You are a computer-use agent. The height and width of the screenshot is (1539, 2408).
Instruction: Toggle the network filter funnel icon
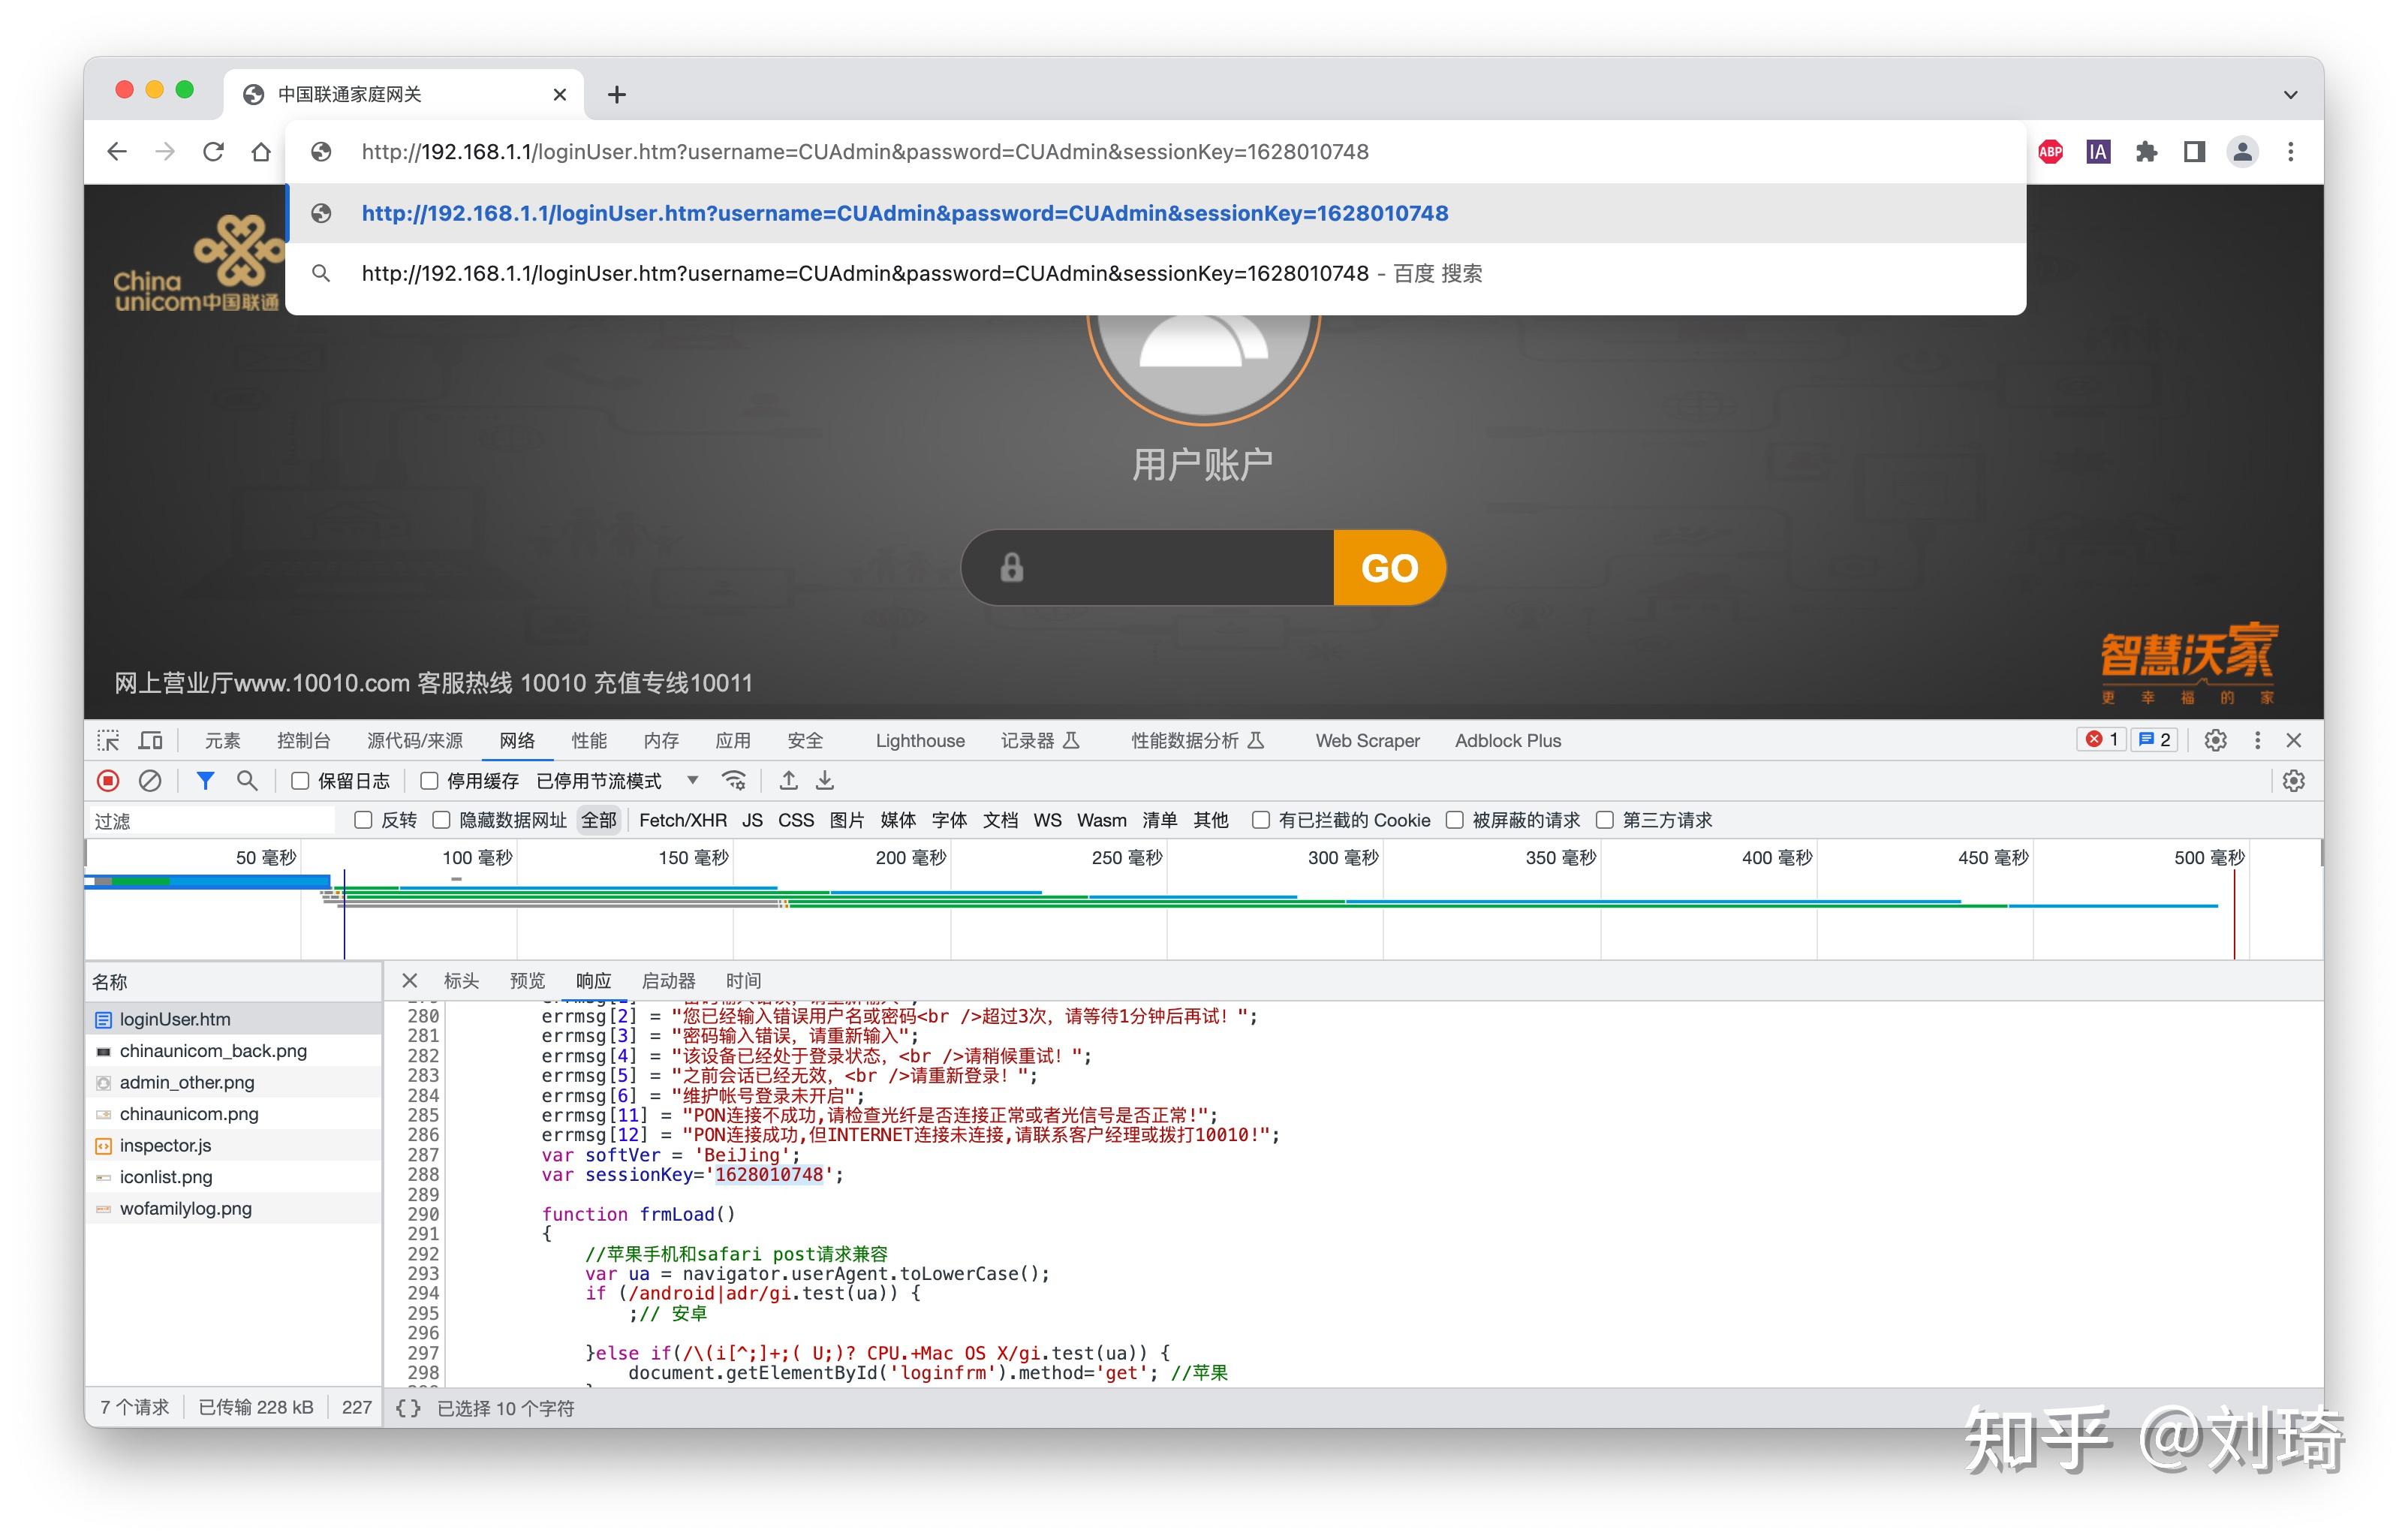(205, 780)
